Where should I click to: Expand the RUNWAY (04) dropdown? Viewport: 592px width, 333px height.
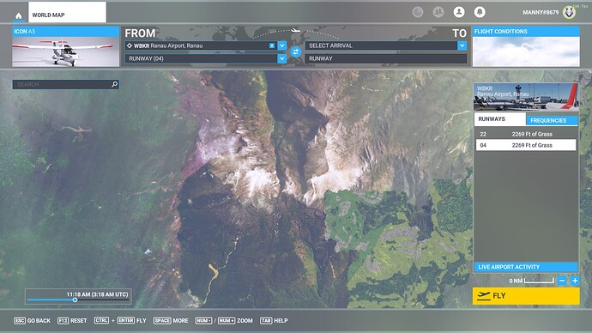coord(282,58)
